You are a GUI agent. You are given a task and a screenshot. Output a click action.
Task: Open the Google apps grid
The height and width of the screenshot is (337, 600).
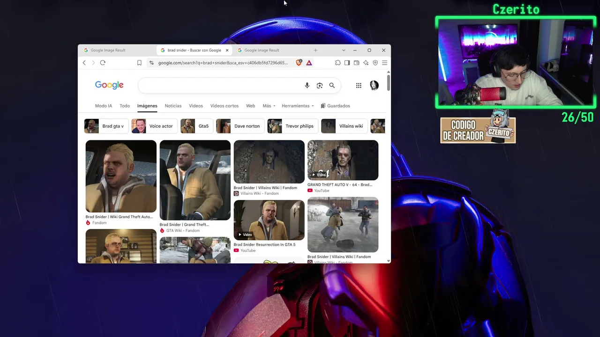point(359,86)
